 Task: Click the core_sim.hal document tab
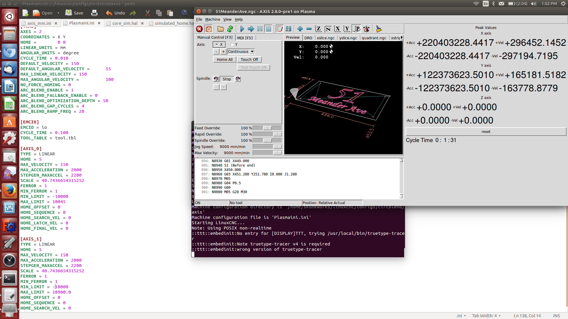125,23
